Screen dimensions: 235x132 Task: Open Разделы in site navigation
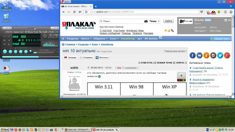(73, 38)
